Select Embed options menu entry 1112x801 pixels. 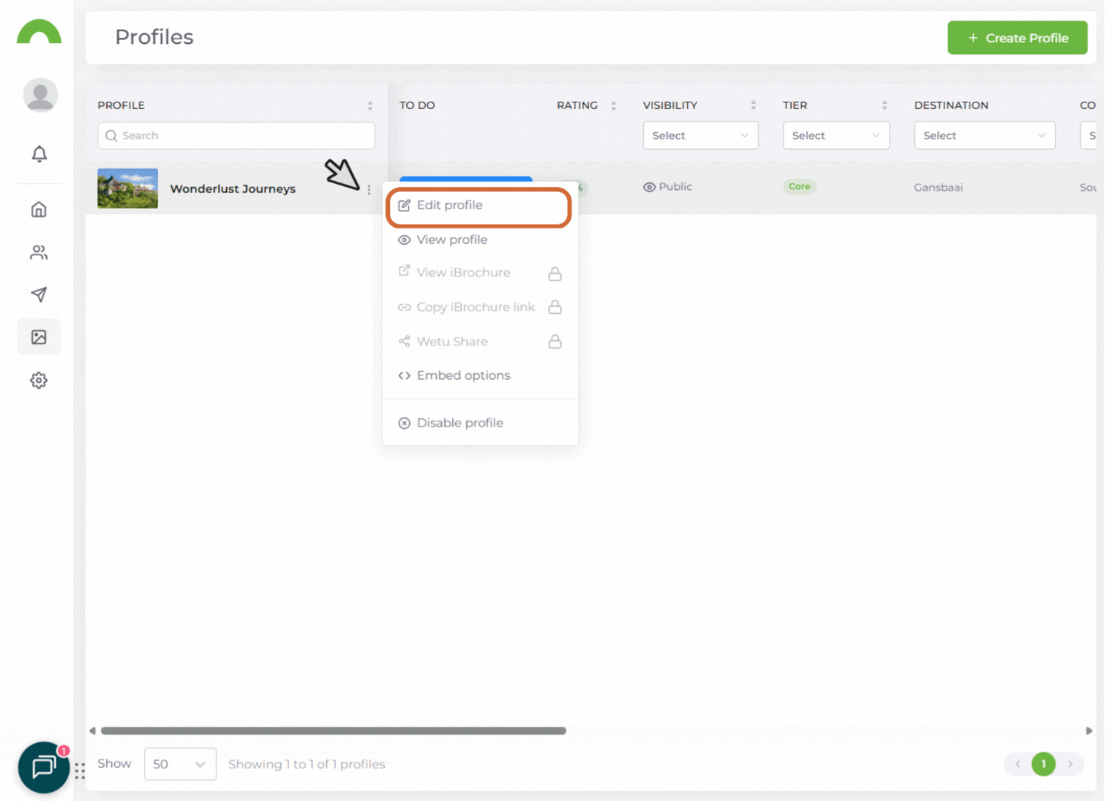coord(463,375)
